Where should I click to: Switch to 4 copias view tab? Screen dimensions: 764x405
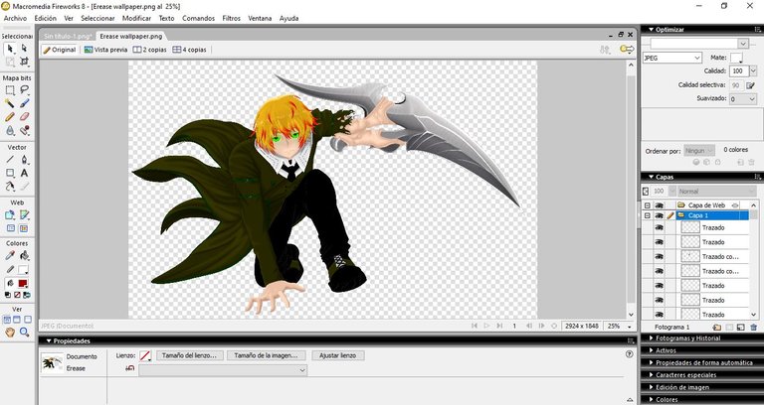pyautogui.click(x=190, y=50)
